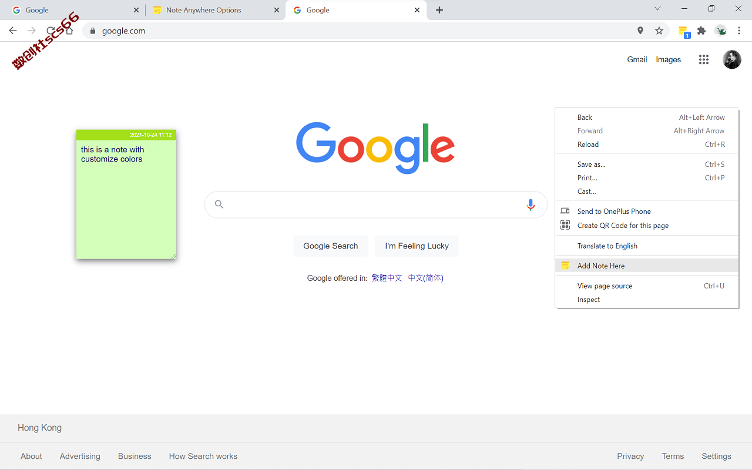Open the Business footer link
Screen dimensions: 752x470
135,456
